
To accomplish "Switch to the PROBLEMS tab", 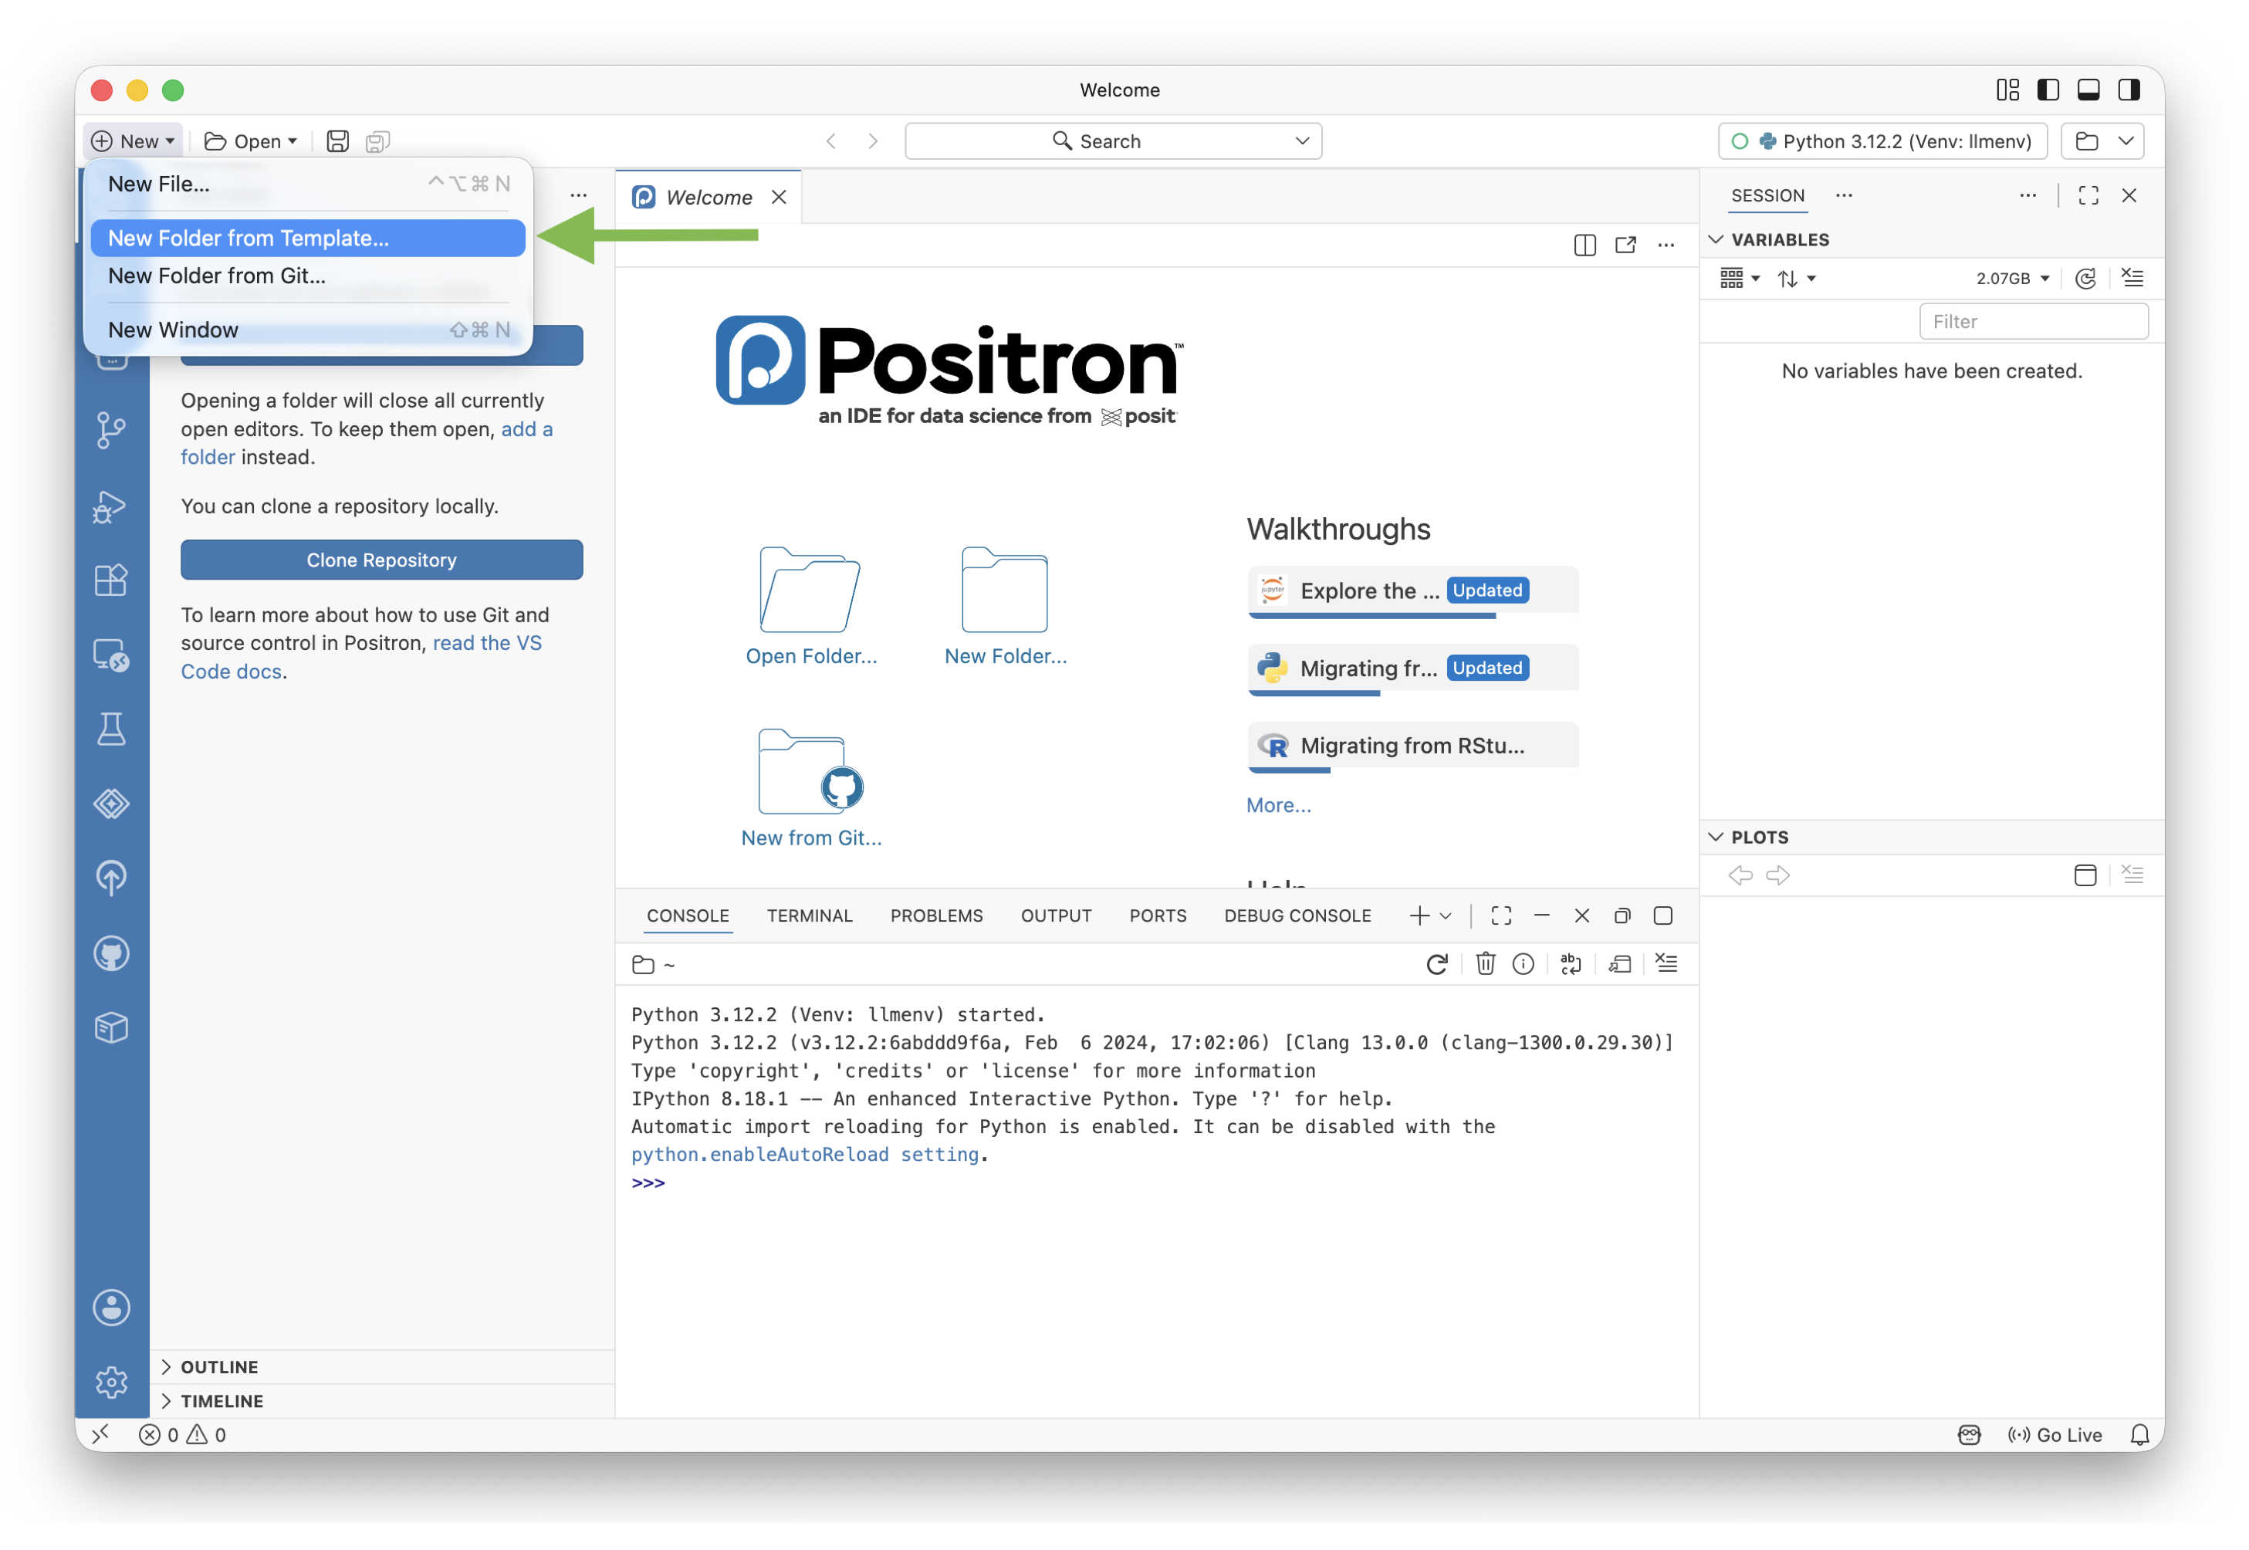I will point(936,915).
